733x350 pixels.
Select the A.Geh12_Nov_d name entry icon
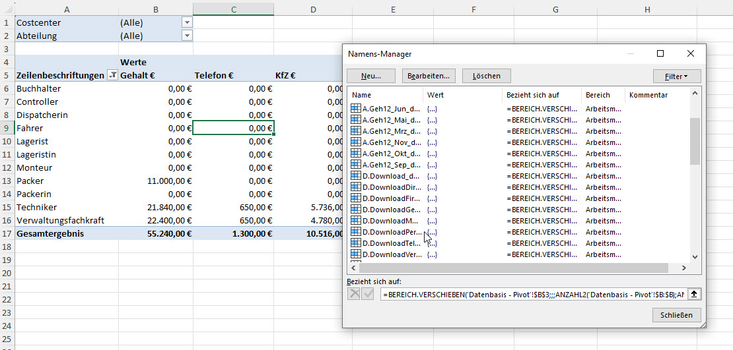point(356,142)
